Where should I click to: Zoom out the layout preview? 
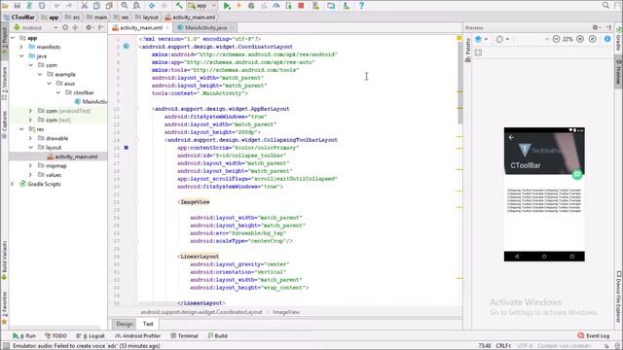coord(556,39)
